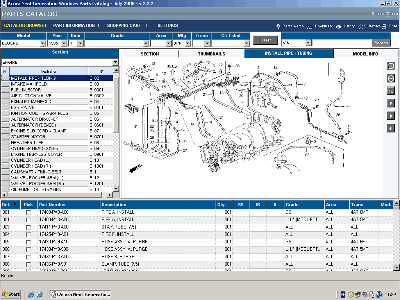Click the zoom-in magnifier icon beside diagram

391,66
